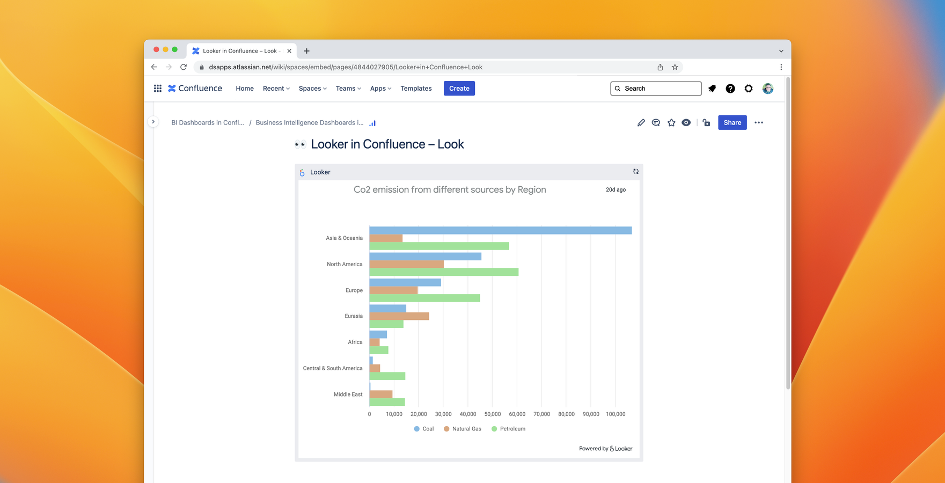945x483 pixels.
Task: Click the site lock icon in address bar
Action: coord(202,67)
